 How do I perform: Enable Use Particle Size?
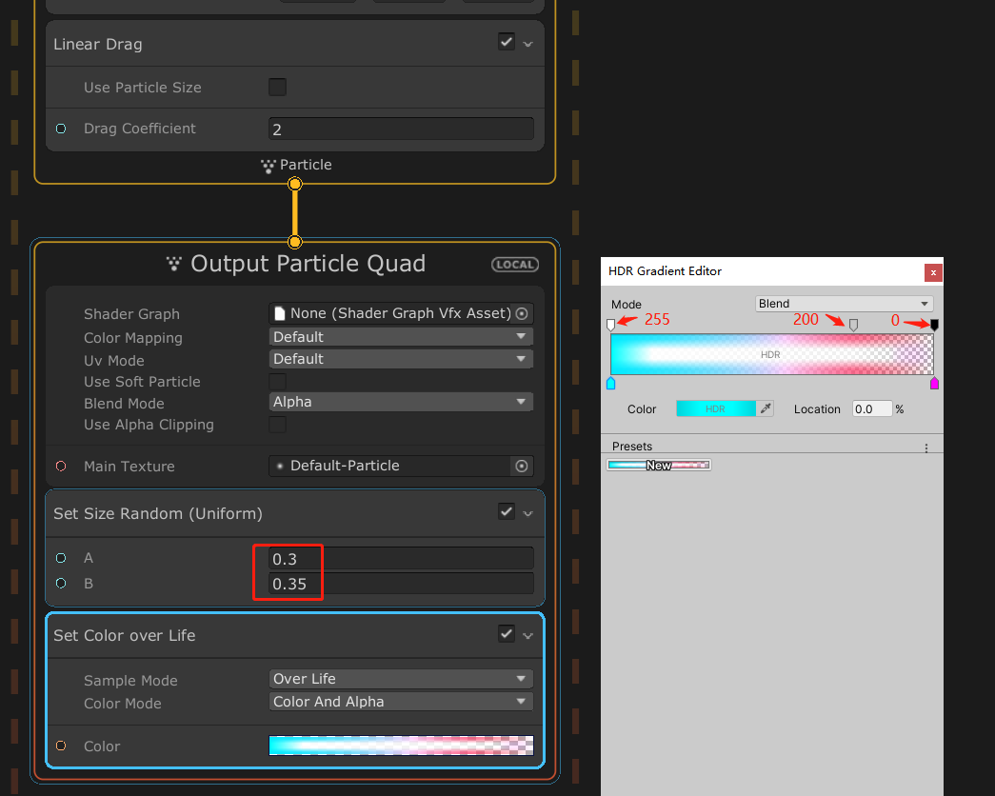[277, 87]
